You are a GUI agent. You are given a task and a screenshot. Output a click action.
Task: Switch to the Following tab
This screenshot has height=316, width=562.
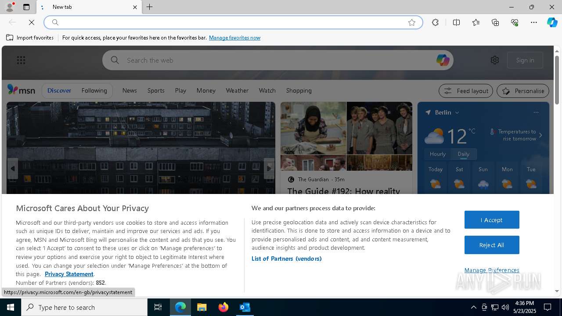(x=94, y=90)
